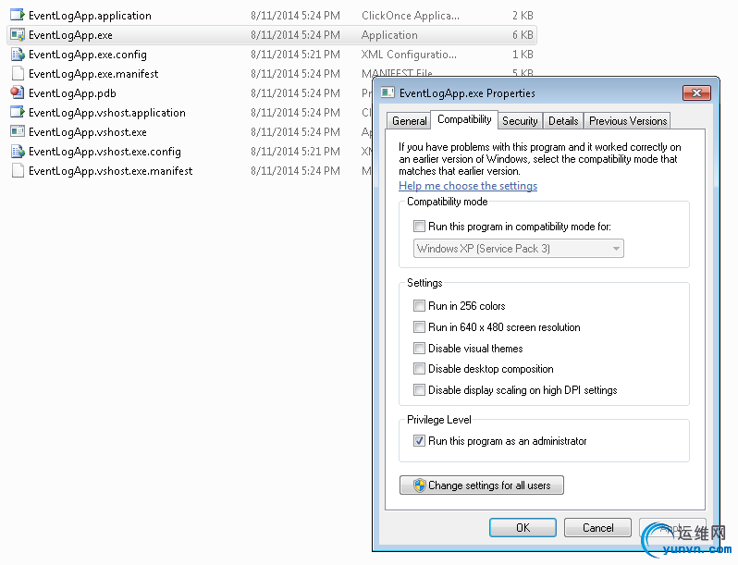This screenshot has height=565, width=738.
Task: Check Disable display scaling on high DPI
Action: pos(419,389)
